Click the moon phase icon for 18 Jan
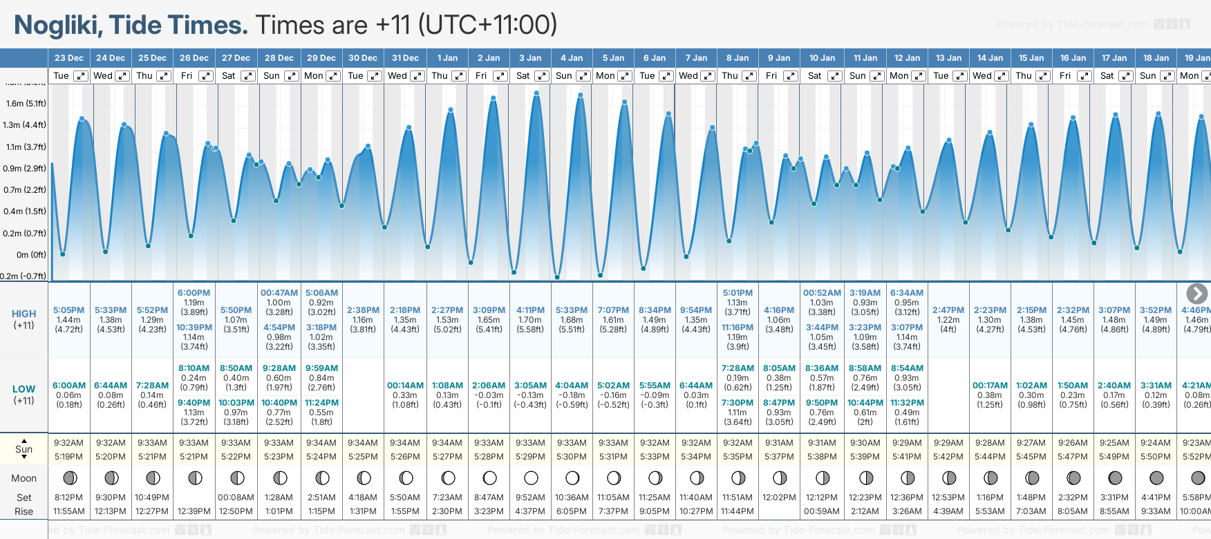Image resolution: width=1211 pixels, height=539 pixels. 1156,477
